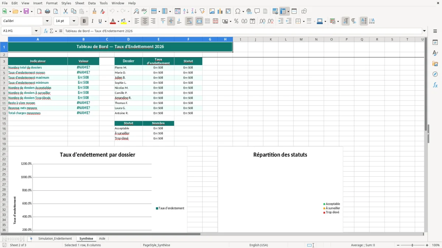Toggle Merge and Center Cells

199,21
